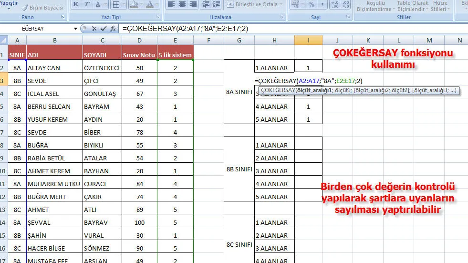This screenshot has width=468, height=263.
Task: Apply the fill color paint bucket
Action: coord(135,4)
